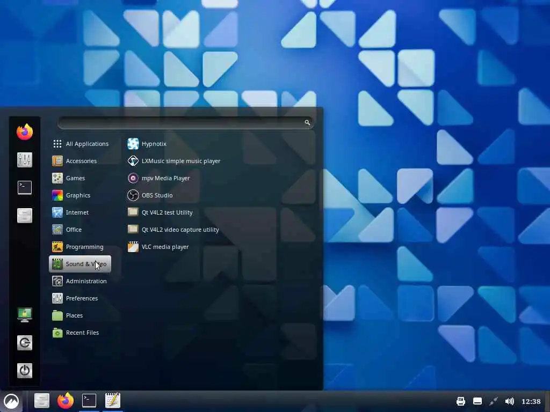Open the Places category
Screen dimensions: 550x412
[x=81, y=315]
